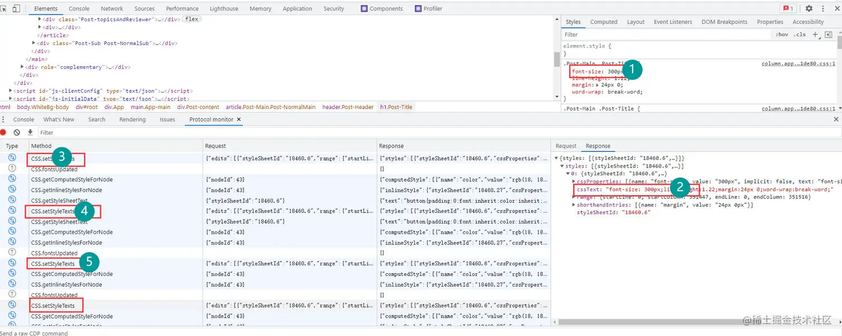Toggle the device toolbar icon
This screenshot has height=336, width=842.
(x=16, y=8)
